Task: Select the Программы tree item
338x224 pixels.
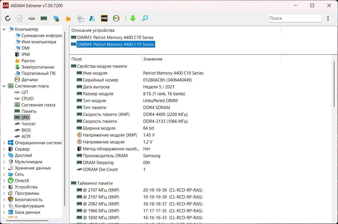Action: (24, 193)
